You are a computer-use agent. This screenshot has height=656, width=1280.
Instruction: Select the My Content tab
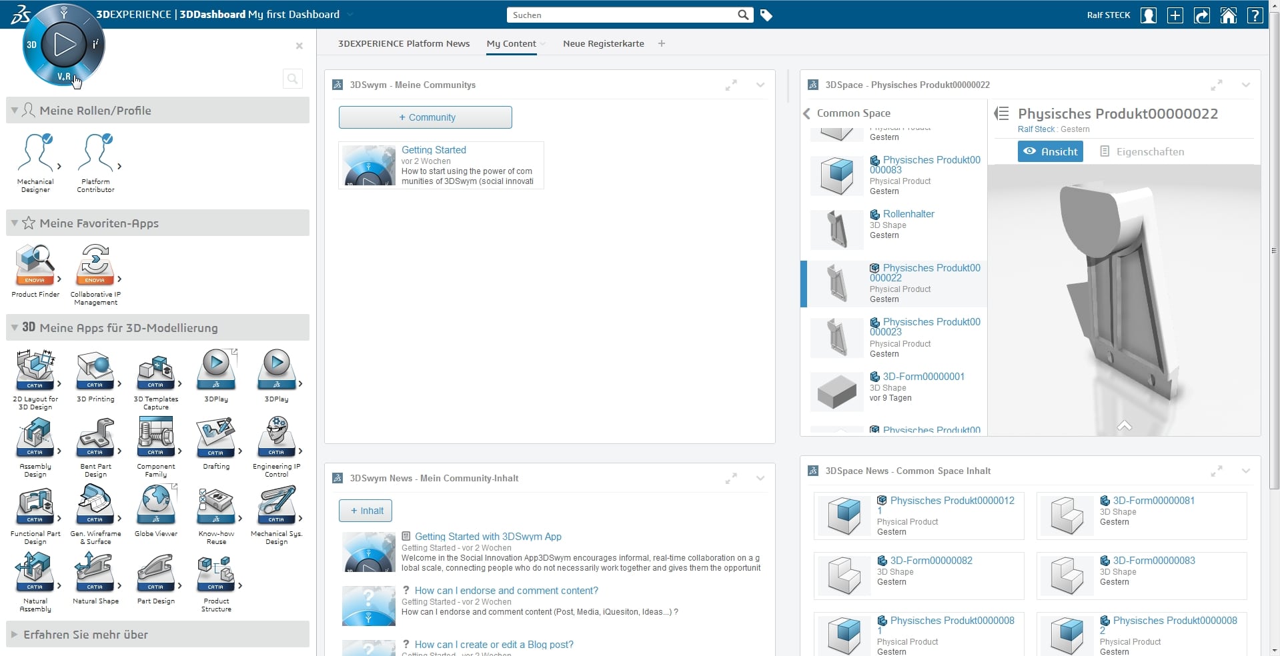[x=511, y=43]
